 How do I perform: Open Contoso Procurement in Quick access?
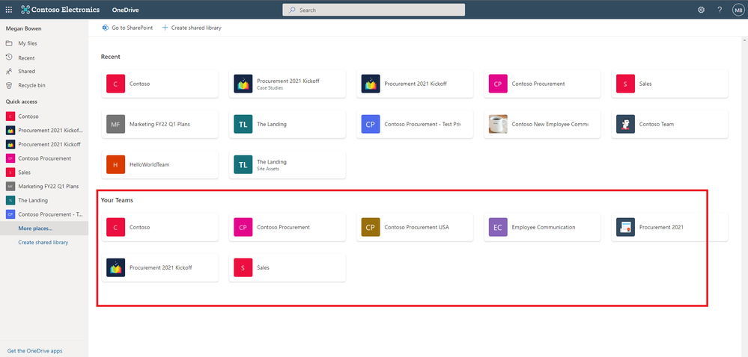click(x=44, y=158)
